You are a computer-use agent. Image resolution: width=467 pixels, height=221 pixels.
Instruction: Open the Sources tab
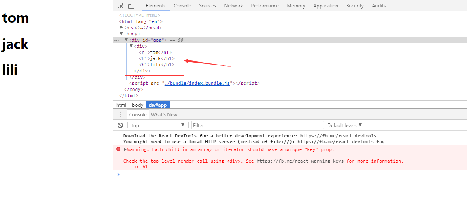tap(208, 6)
